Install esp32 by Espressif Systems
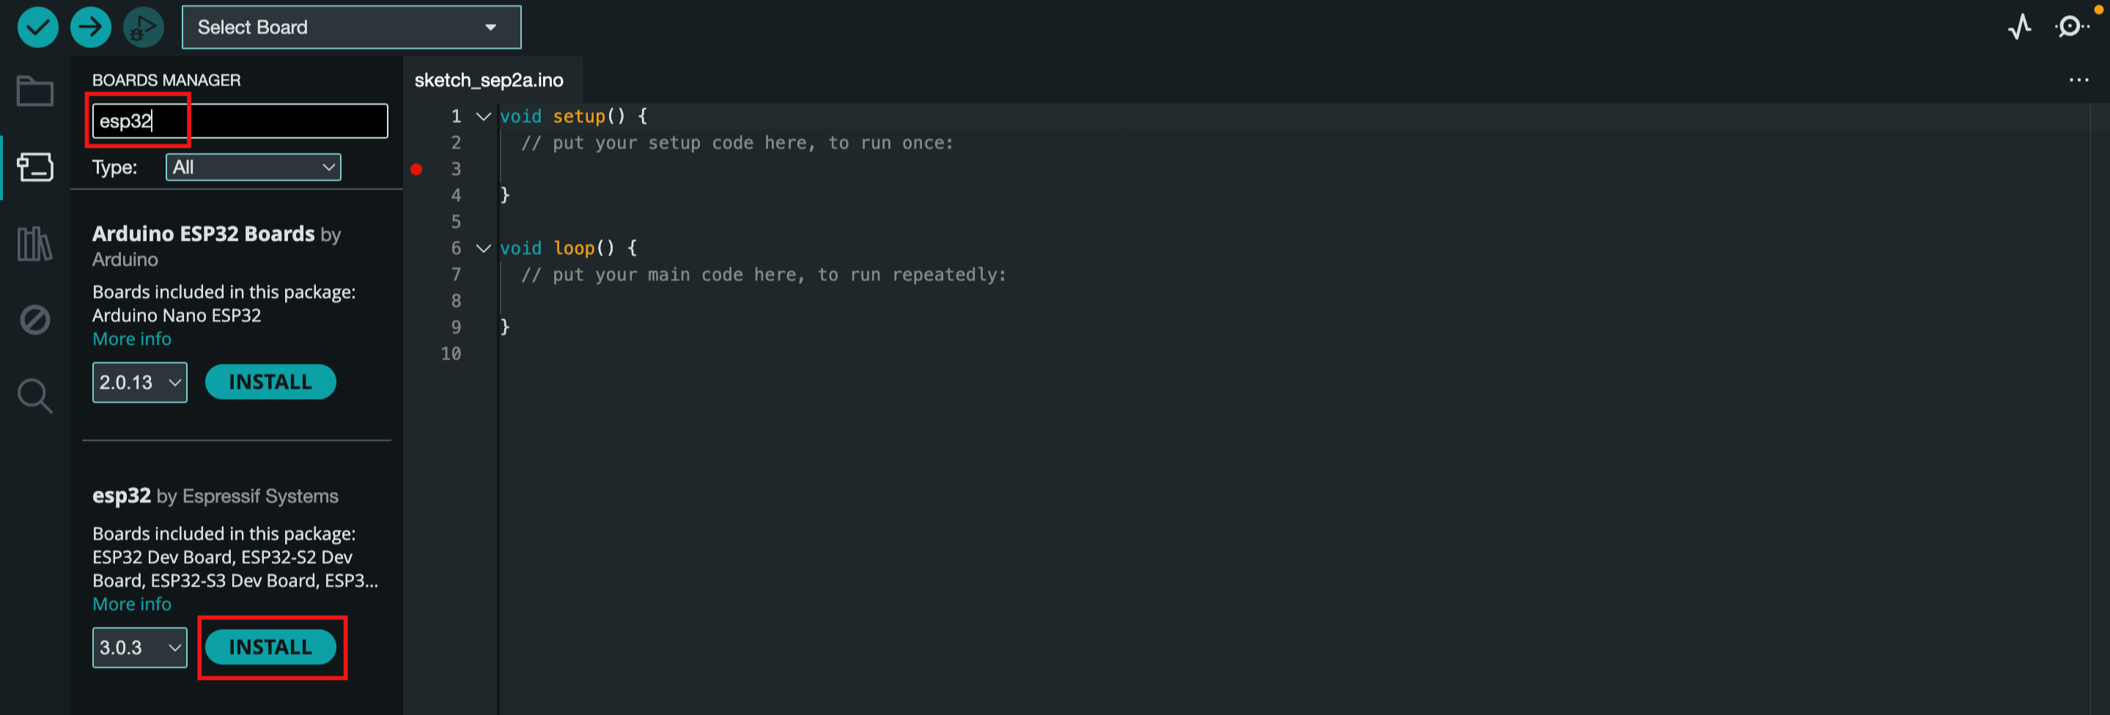2110x715 pixels. pos(270,647)
